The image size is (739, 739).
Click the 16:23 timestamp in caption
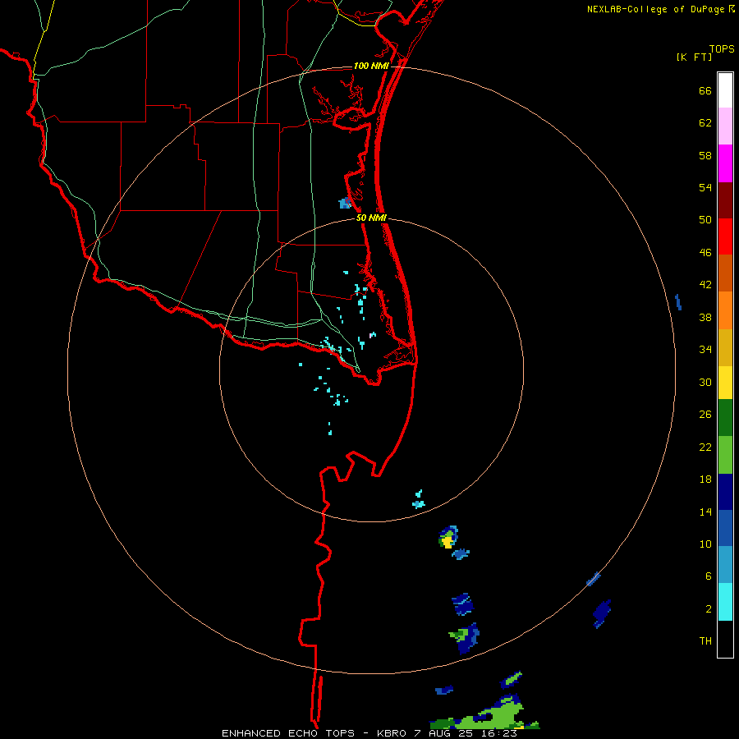point(498,733)
